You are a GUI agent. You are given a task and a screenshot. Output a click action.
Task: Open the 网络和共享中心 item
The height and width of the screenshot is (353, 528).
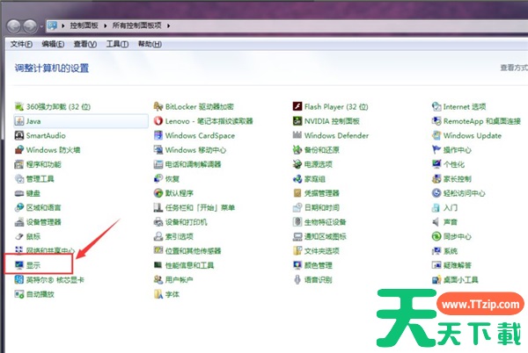(49, 250)
